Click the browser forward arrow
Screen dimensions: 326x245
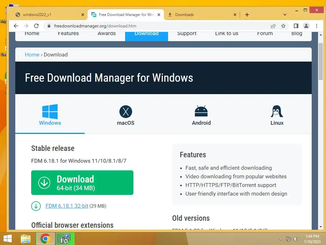point(26,26)
